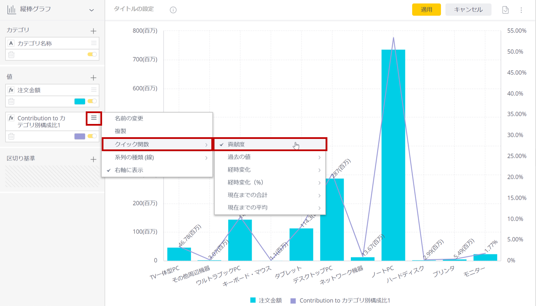The height and width of the screenshot is (306, 536).
Task: Delete the カテゴリ名称 field
Action: [x=11, y=54]
